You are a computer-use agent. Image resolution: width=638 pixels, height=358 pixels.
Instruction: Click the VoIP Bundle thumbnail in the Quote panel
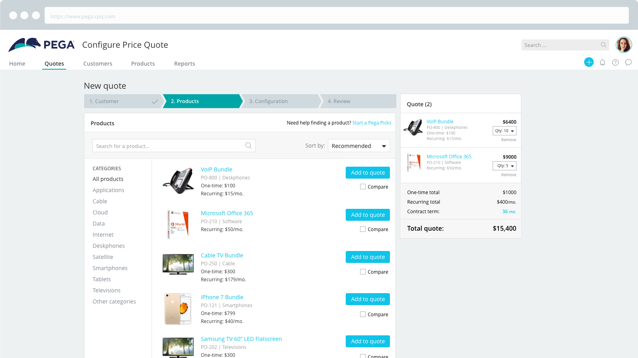pyautogui.click(x=413, y=127)
